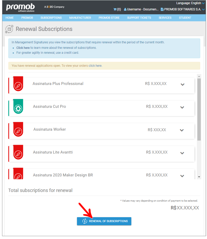Click the total value R$ XX.XXX,XX
The image size is (207, 239).
coord(185,208)
